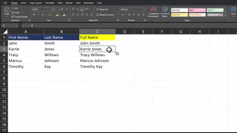This screenshot has width=237, height=133.
Task: Toggle Bold formatting
Action: [34, 15]
